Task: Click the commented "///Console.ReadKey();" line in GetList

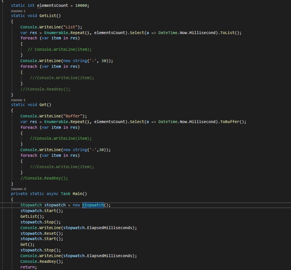Action: pyautogui.click(x=45, y=89)
